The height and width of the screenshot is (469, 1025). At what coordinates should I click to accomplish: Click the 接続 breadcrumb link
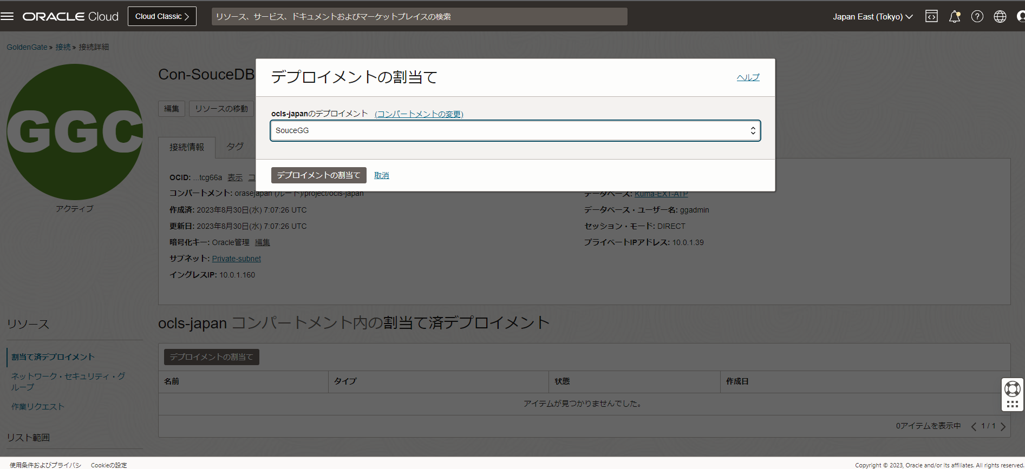pos(63,47)
